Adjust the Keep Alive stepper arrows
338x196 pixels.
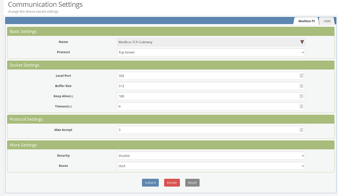coord(301,96)
